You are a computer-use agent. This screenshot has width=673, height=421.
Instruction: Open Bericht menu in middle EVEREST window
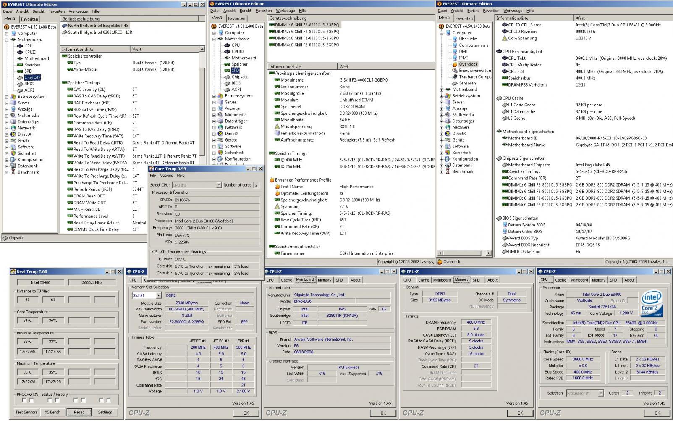pyautogui.click(x=246, y=11)
